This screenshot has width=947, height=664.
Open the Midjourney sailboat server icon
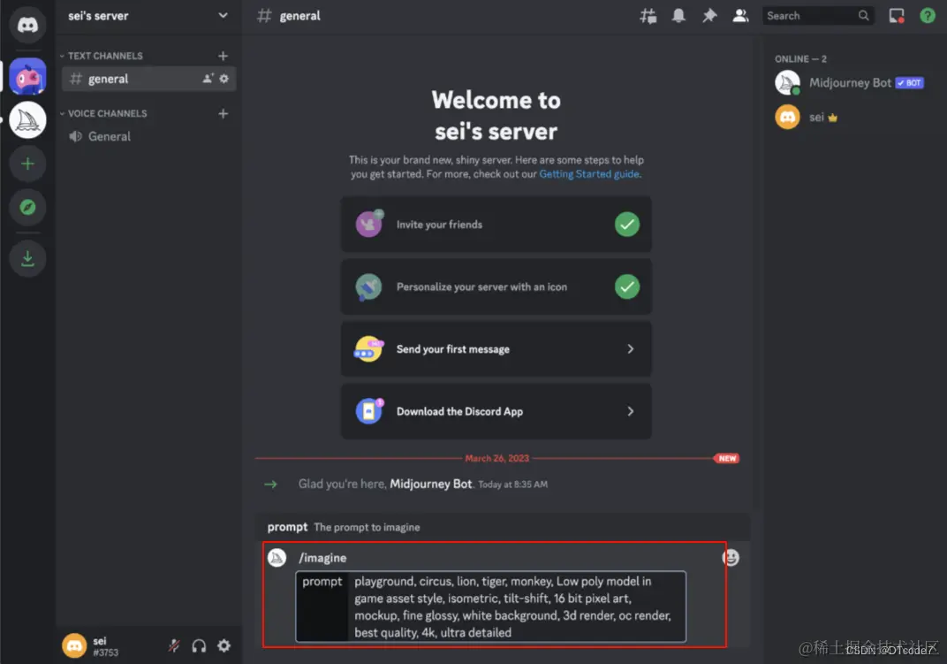(27, 119)
